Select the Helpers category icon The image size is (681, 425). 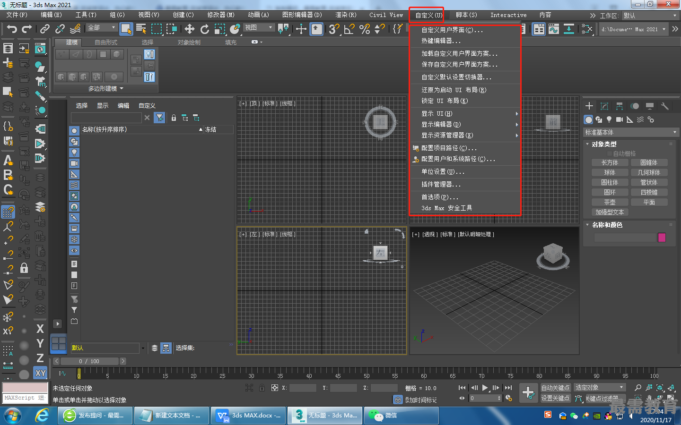click(630, 119)
